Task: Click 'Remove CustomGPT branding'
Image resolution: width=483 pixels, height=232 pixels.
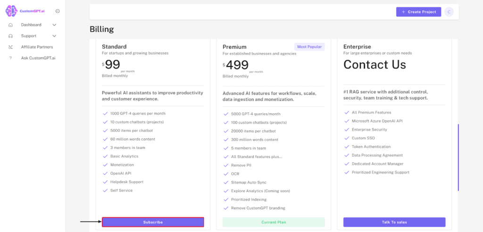Action: pyautogui.click(x=258, y=208)
